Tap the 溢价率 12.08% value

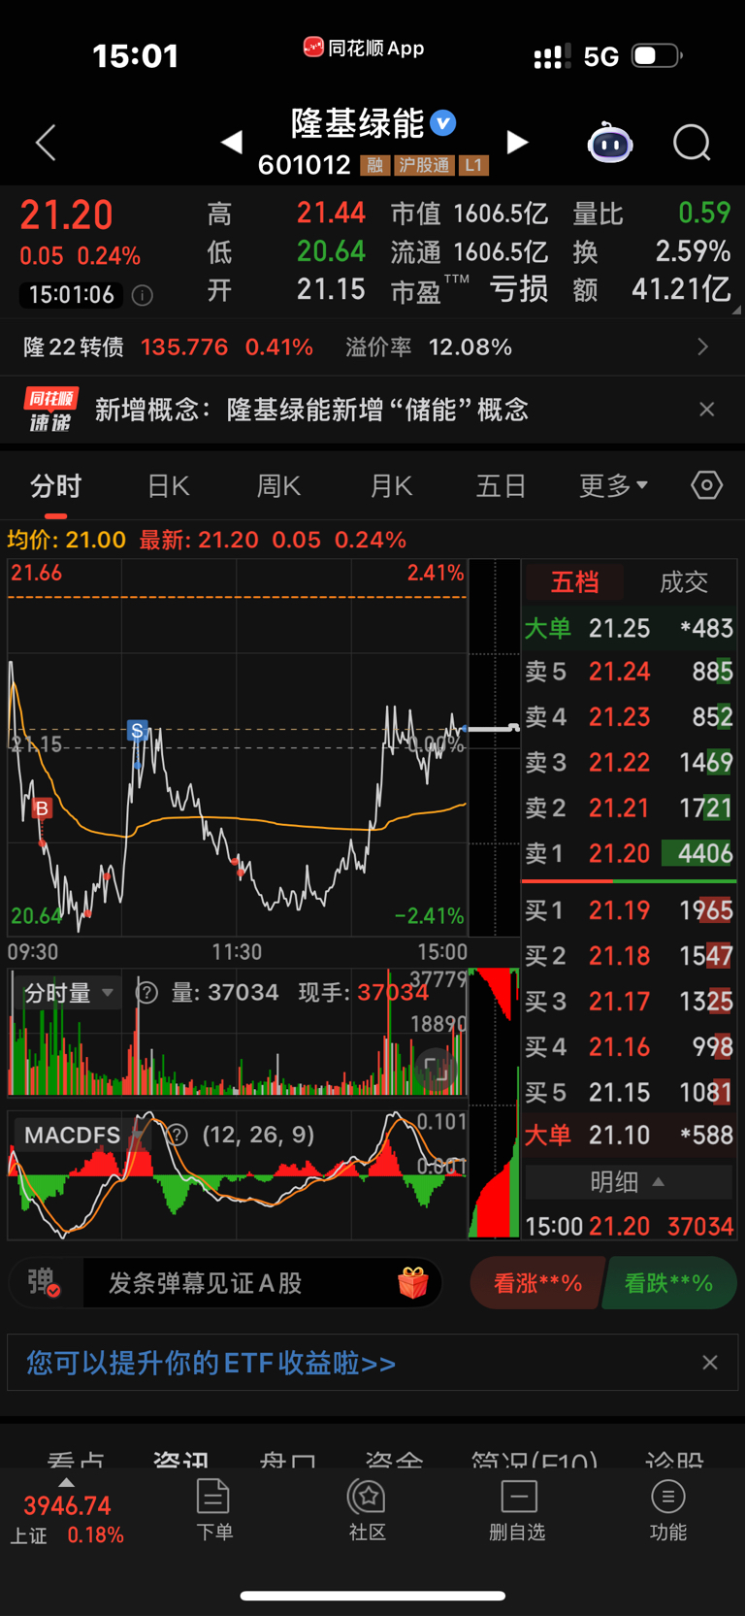[470, 347]
